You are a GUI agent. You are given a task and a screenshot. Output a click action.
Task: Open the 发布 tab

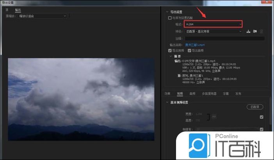click(x=238, y=93)
